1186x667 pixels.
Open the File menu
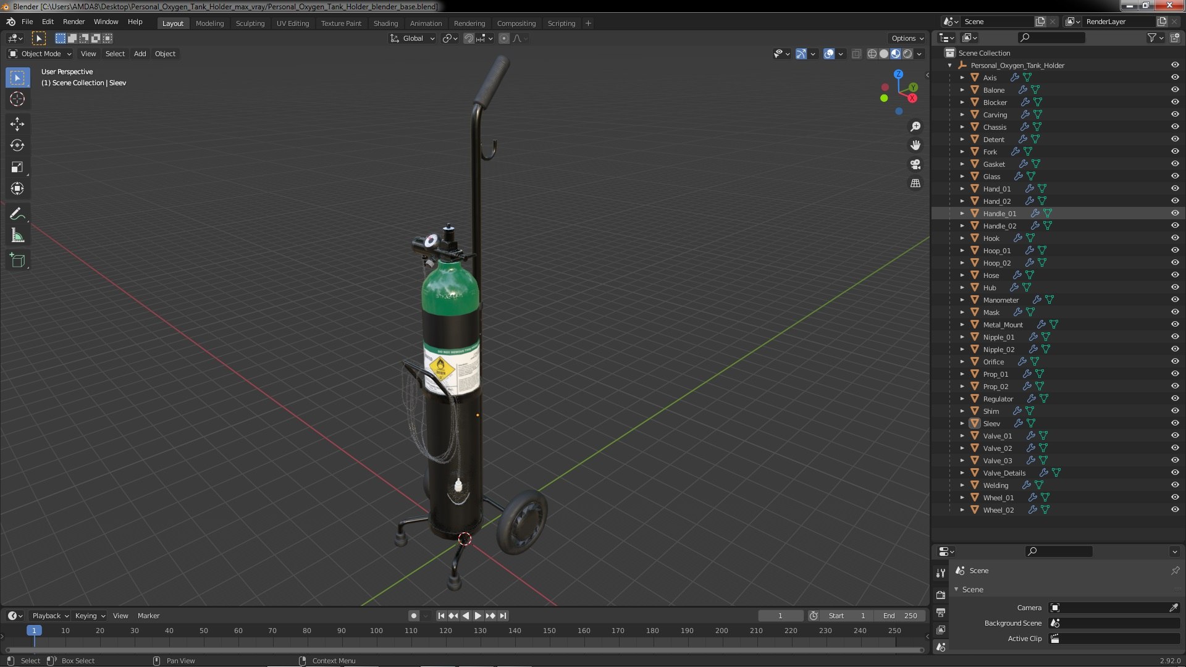[27, 22]
